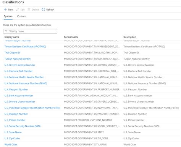Select formal name MICROSOFT.GOVERNMENT.US.PASSPORT_NUMBER
Viewport: 181px width, 147px height.
tap(92, 114)
